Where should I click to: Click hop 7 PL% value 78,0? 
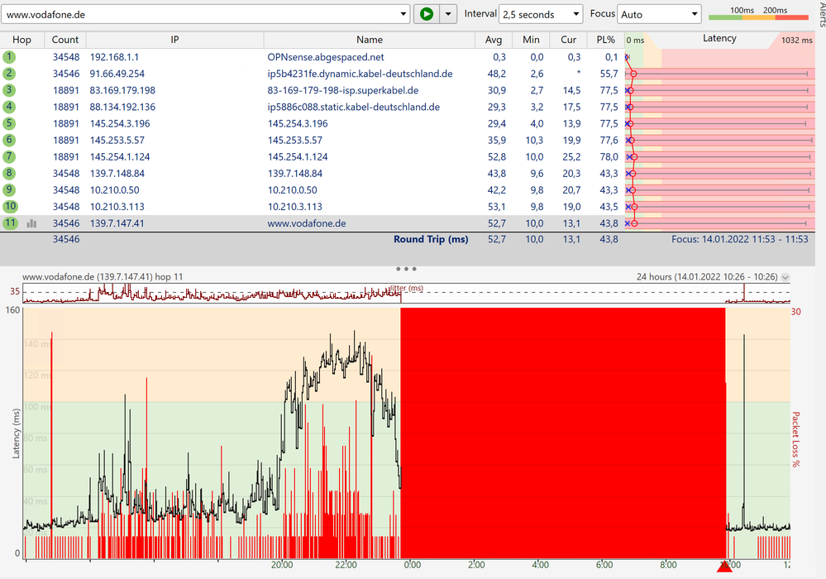[609, 156]
